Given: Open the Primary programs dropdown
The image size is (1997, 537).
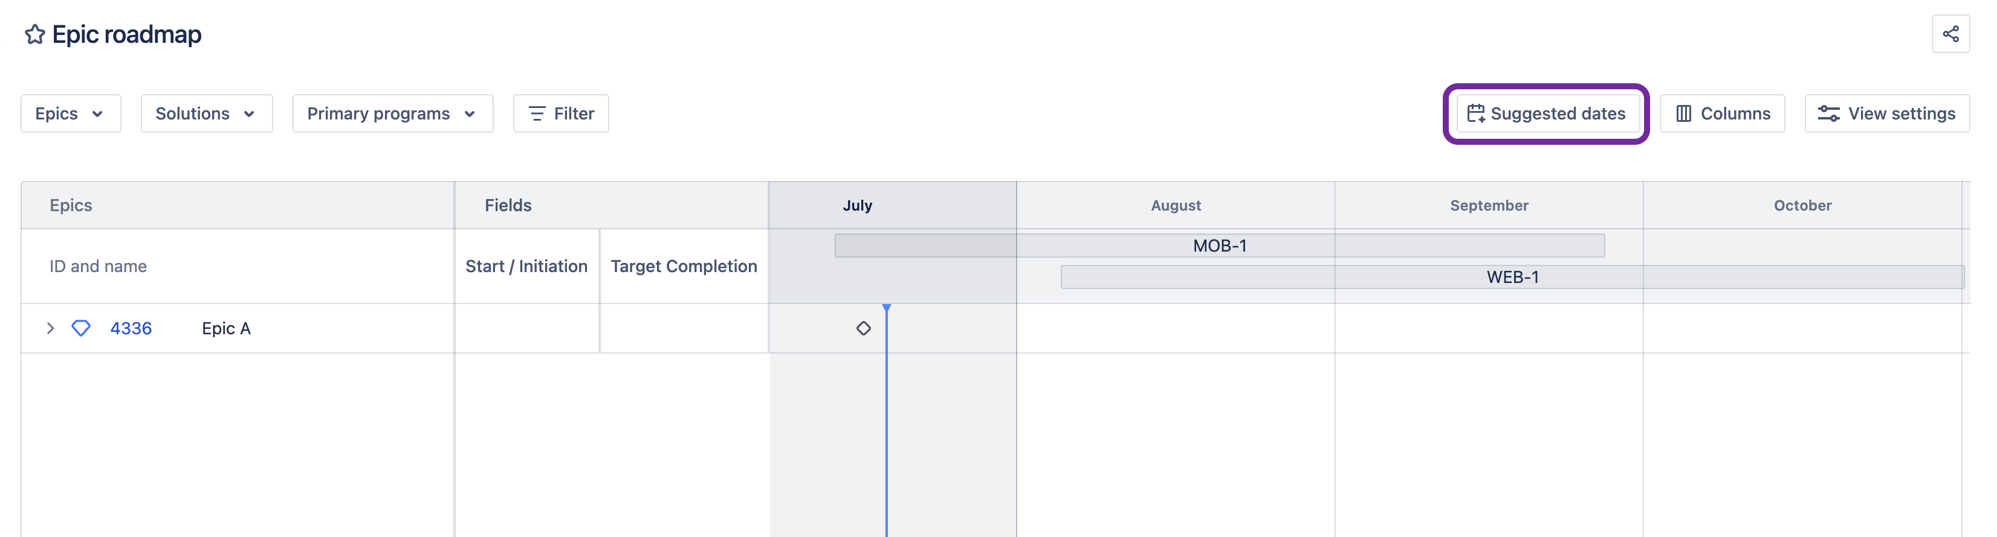Looking at the screenshot, I should point(392,114).
